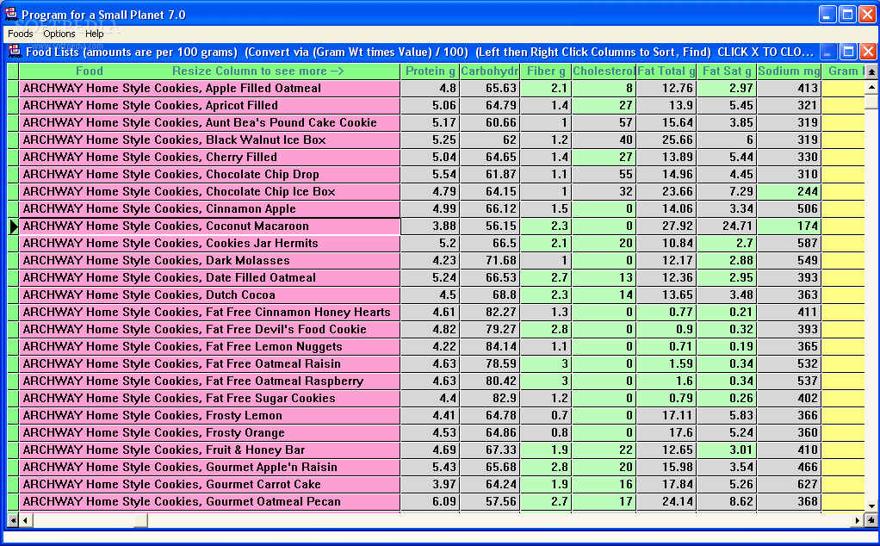Image resolution: width=880 pixels, height=546 pixels.
Task: Select the Chocolate Chip Ice Box row
Action: tap(210, 191)
